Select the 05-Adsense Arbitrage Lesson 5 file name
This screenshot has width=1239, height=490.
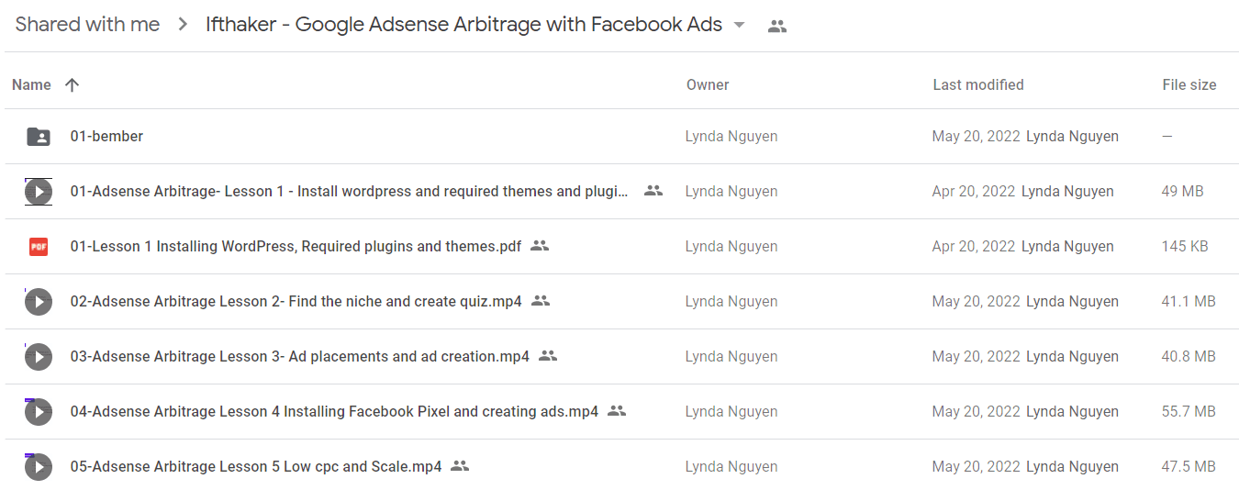pos(256,466)
